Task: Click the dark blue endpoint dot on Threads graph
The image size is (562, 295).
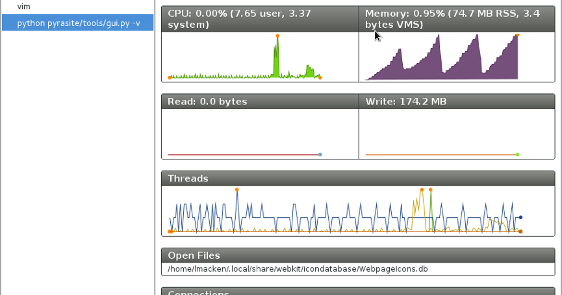Action: 521,217
